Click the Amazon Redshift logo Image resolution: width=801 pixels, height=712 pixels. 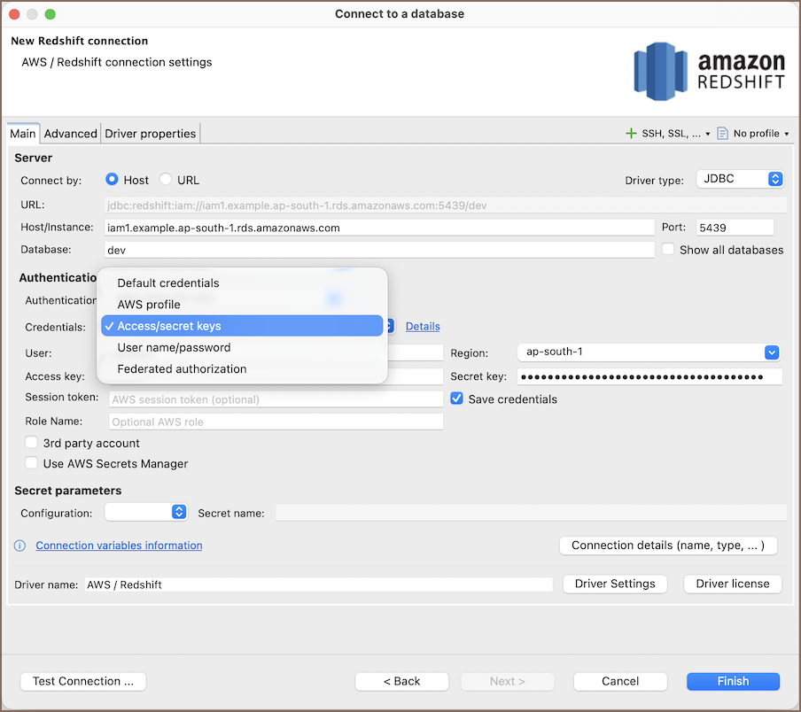[709, 72]
